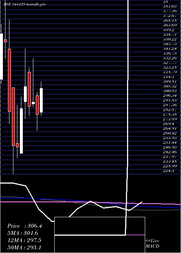This screenshot has height=253, width=181.
Task: Click the 228.99 price axis label
Action: [x=170, y=166]
